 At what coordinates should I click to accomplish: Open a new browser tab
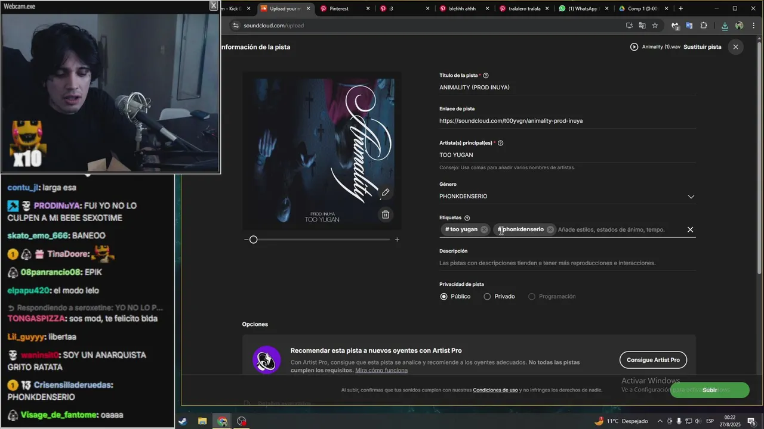tap(680, 8)
